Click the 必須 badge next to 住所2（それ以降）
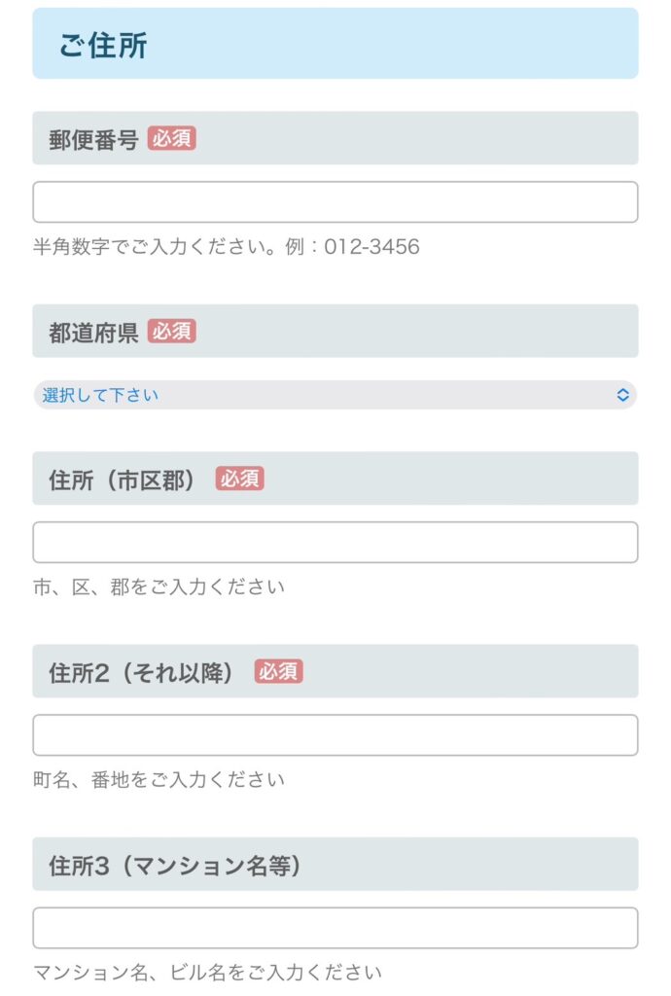The width and height of the screenshot is (671, 996). click(282, 671)
